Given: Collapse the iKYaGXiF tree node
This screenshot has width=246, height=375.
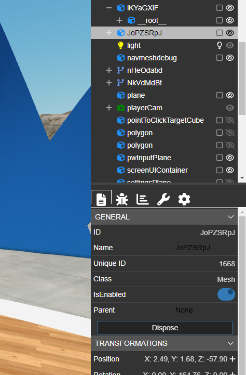Looking at the screenshot, I should click(109, 8).
